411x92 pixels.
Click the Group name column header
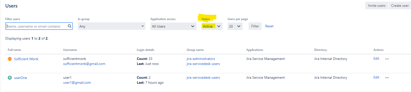tap(195, 50)
